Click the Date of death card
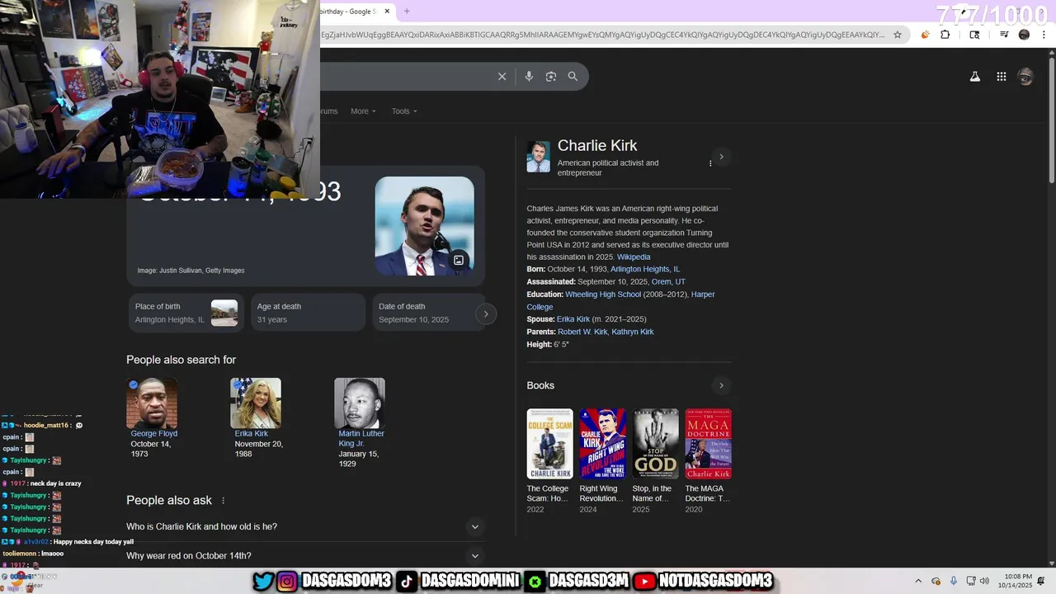This screenshot has width=1056, height=594. (x=425, y=313)
